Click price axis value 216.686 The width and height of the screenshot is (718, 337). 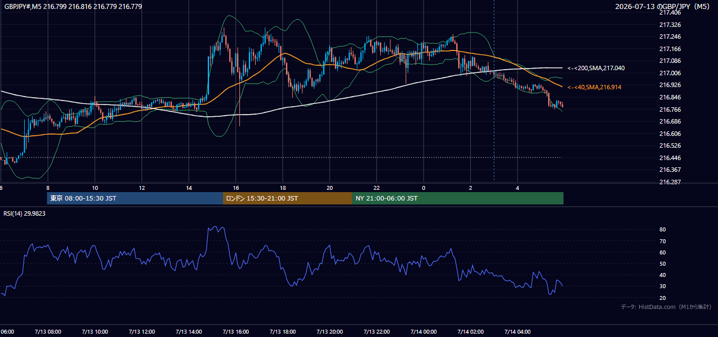[x=670, y=121]
